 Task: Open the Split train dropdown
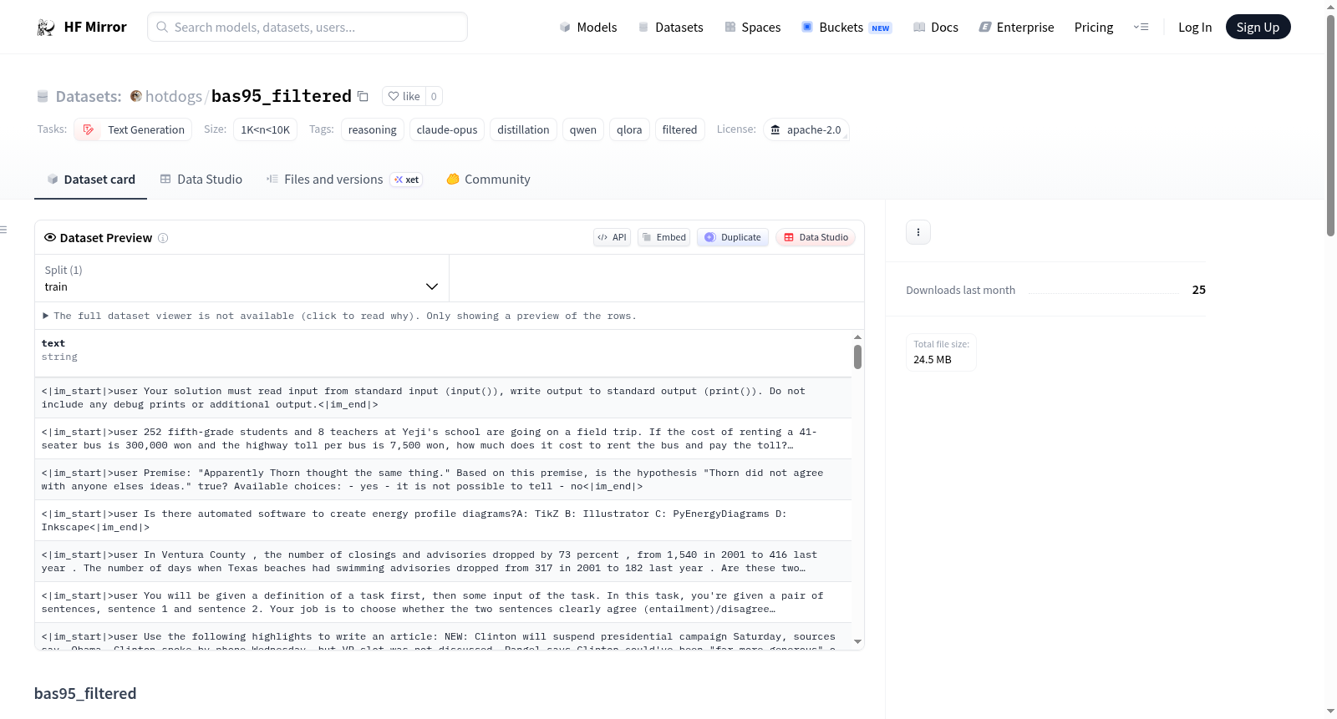[241, 278]
